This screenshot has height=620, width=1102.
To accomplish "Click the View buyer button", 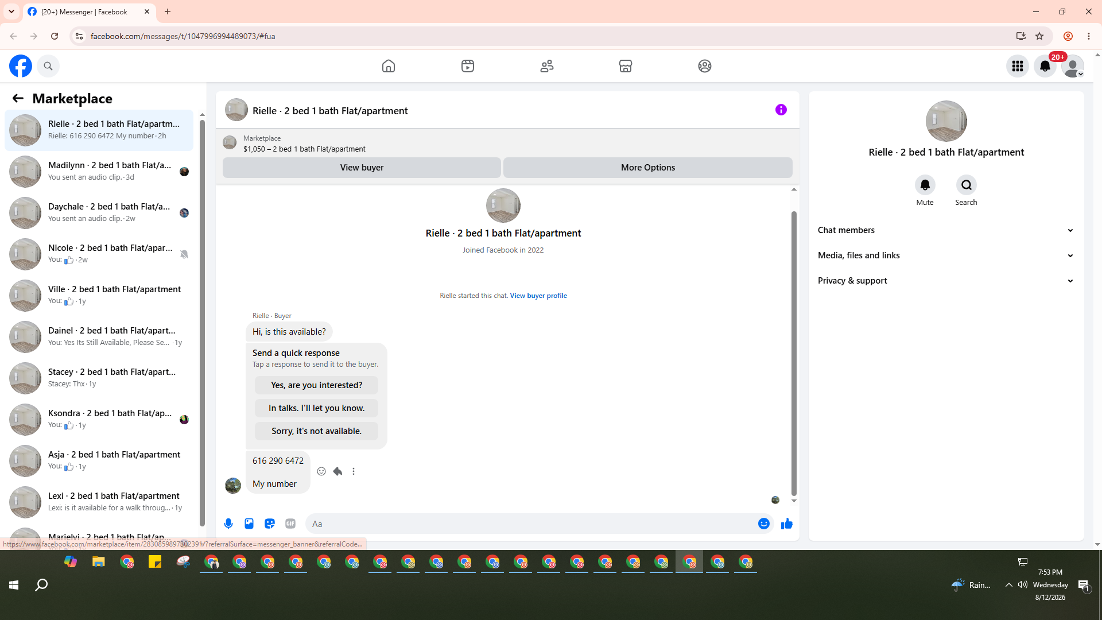I will [362, 168].
